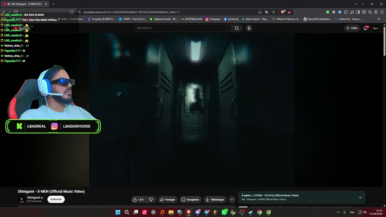The width and height of the screenshot is (386, 217).
Task: Open the tab search dropdown arrow
Action: [356, 4]
